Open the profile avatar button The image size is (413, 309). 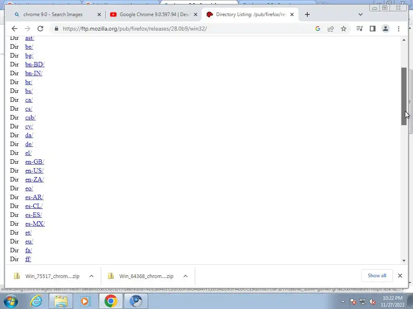pos(385,29)
